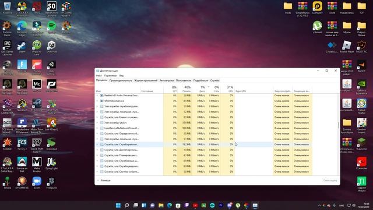This screenshot has width=373, height=210.
Task: Open the Genshin Impact shortcut
Action: [361, 126]
